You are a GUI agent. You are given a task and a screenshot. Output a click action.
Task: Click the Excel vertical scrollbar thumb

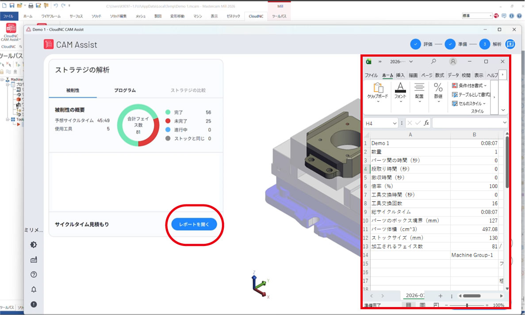(x=507, y=162)
